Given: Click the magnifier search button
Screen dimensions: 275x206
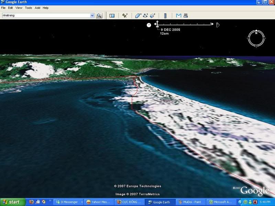Looking at the screenshot, I should coord(99,15).
